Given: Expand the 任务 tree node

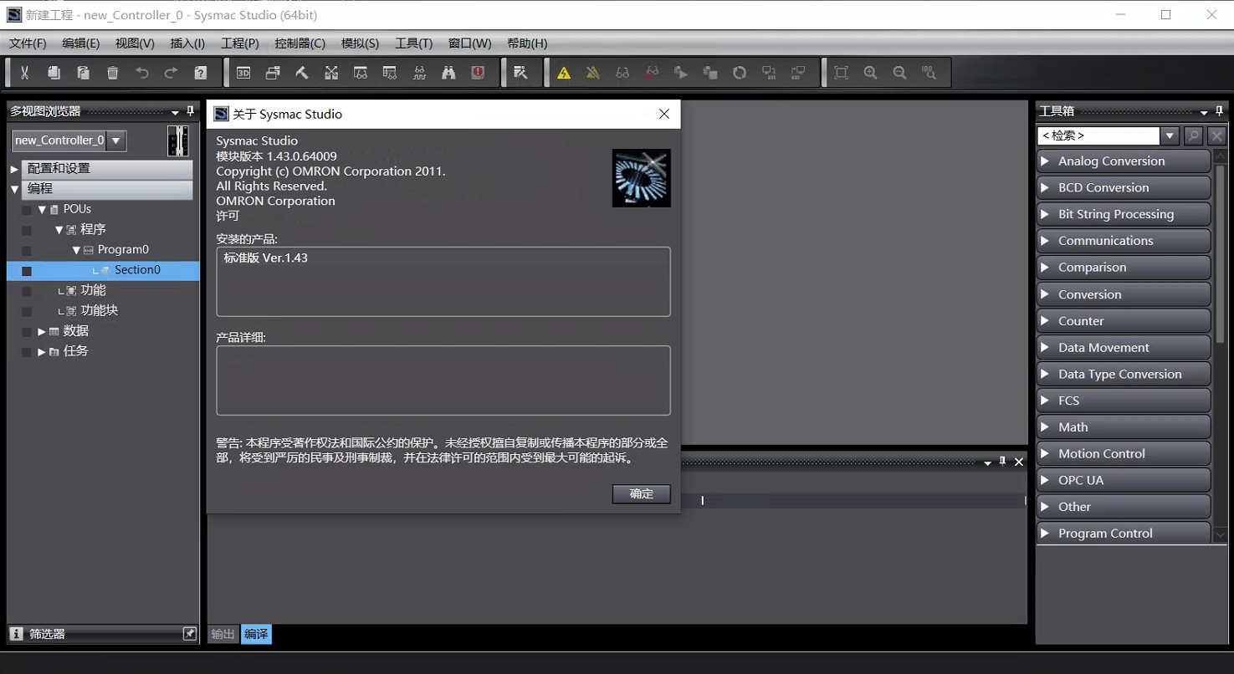Looking at the screenshot, I should (x=41, y=352).
